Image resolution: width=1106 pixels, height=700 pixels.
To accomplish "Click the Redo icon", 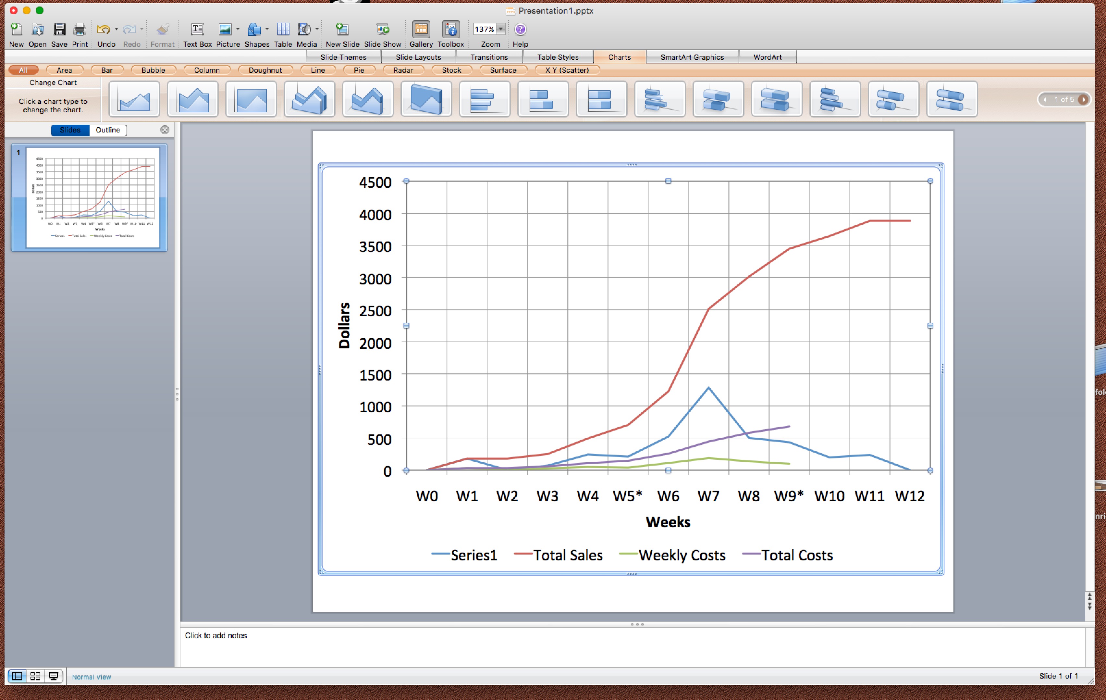I will tap(129, 30).
